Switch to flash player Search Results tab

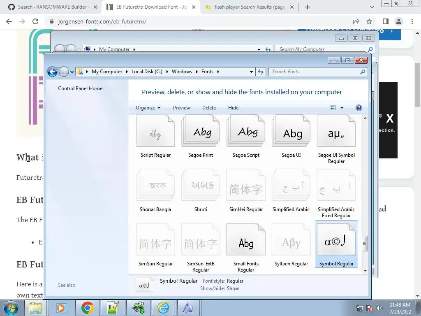[x=249, y=7]
